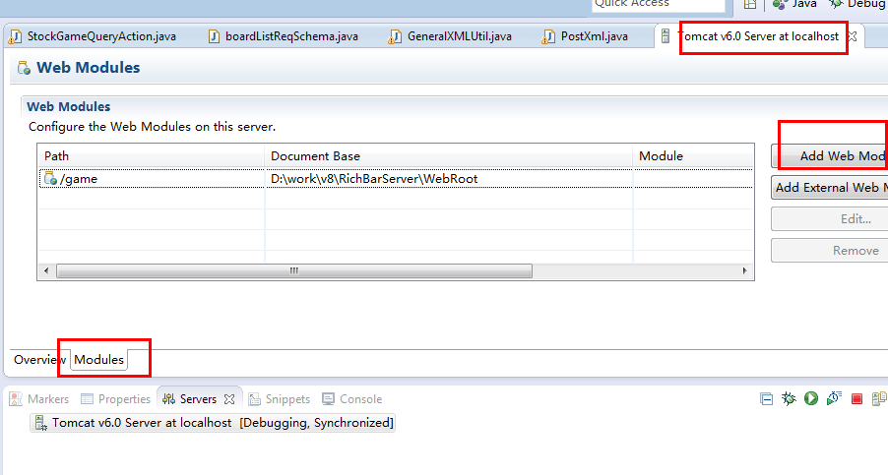Select the D:\work\v8\RichBarServer\WebRoot cell
This screenshot has height=475, width=888.
448,179
